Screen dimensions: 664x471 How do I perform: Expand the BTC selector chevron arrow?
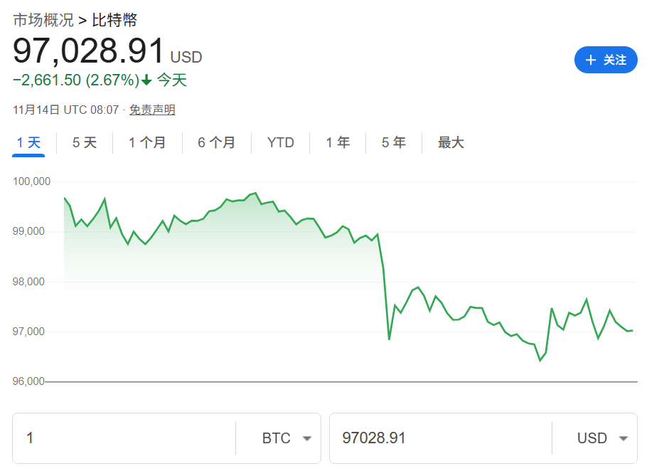tap(307, 438)
